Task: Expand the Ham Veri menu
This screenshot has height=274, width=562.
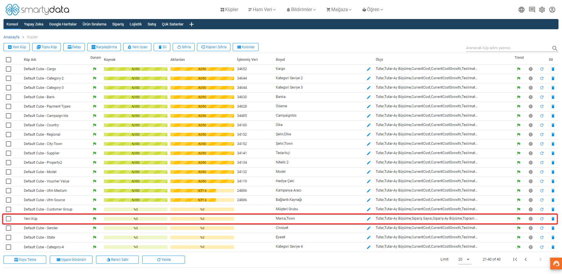Action: (262, 10)
